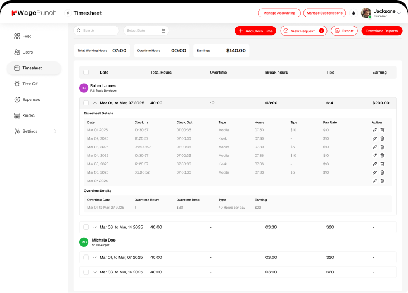Expand Michale Doe's Mar 08 to Mar 14 row
The image size is (408, 293).
click(94, 272)
